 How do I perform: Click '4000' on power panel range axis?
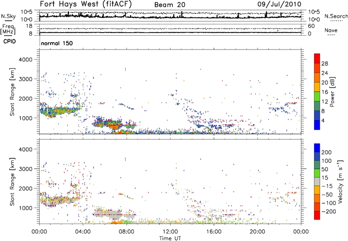click(x=26, y=60)
